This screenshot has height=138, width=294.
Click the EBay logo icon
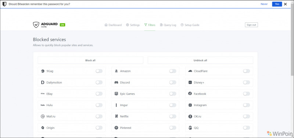(43, 94)
